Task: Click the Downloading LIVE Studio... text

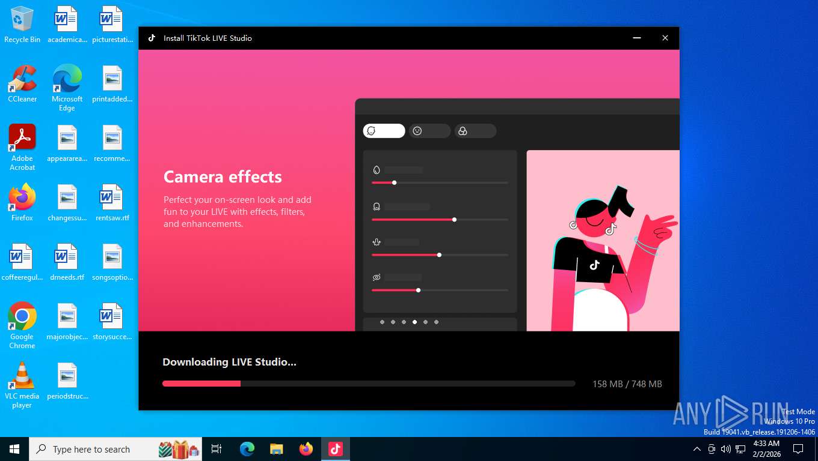Action: 229,362
